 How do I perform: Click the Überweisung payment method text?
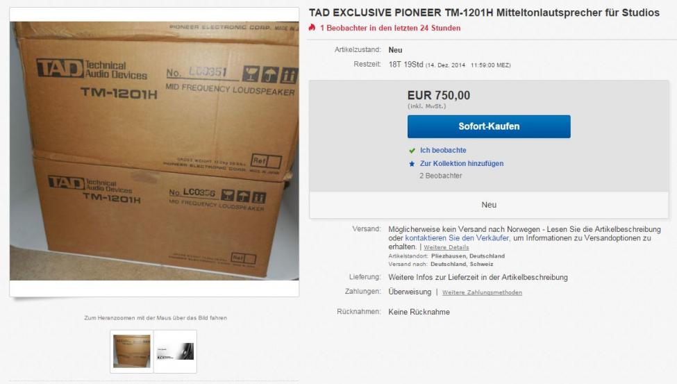[x=410, y=292]
